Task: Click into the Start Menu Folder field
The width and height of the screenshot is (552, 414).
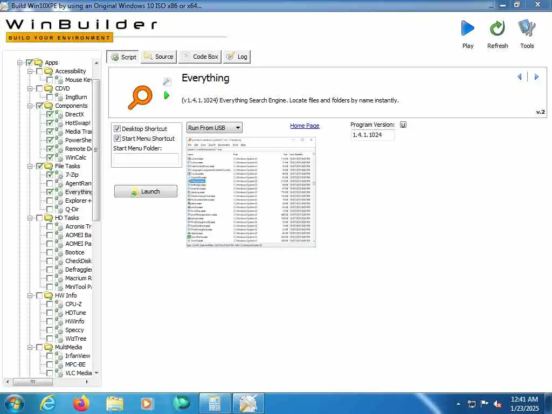Action: pos(146,159)
